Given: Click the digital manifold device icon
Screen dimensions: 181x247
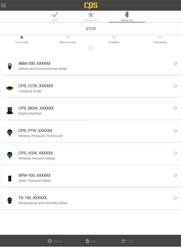Looking at the screenshot, I should (10, 111).
